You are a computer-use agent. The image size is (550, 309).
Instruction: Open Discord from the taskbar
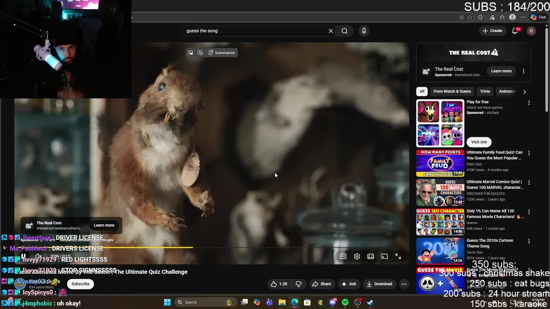pyautogui.click(x=333, y=303)
